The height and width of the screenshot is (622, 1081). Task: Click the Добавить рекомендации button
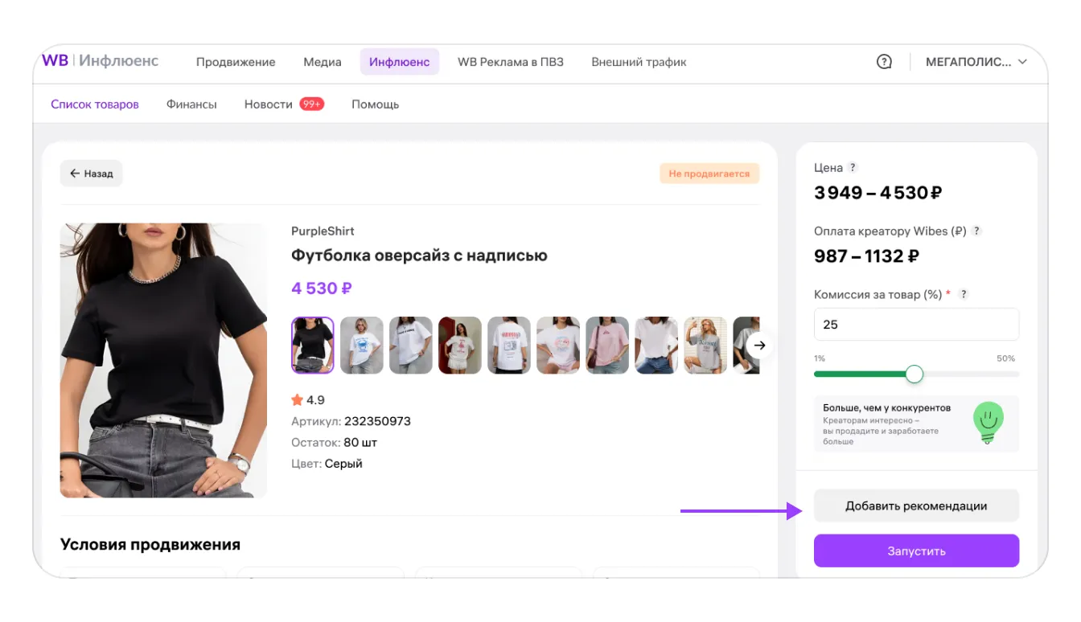coord(916,506)
